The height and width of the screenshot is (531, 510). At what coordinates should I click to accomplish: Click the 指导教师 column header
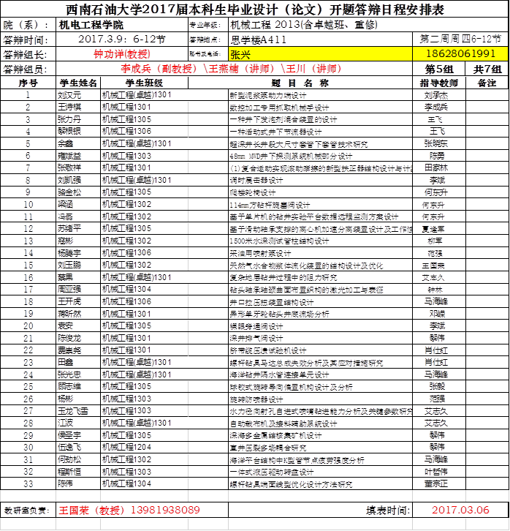(436, 83)
